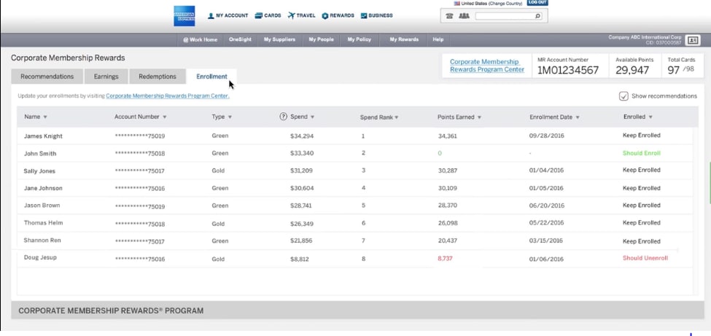Click the people group icon
Image resolution: width=711 pixels, height=336 pixels.
464,16
